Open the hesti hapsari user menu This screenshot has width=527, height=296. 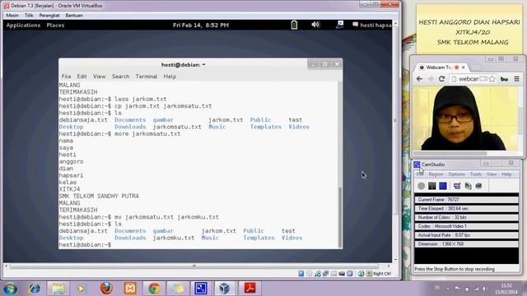[x=372, y=25]
